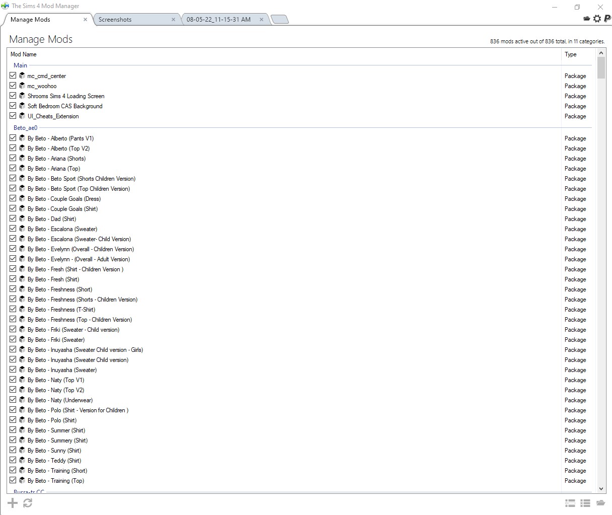Sort list by Mod Name column header

point(24,54)
